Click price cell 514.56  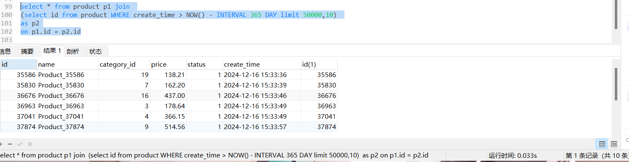(x=168, y=127)
